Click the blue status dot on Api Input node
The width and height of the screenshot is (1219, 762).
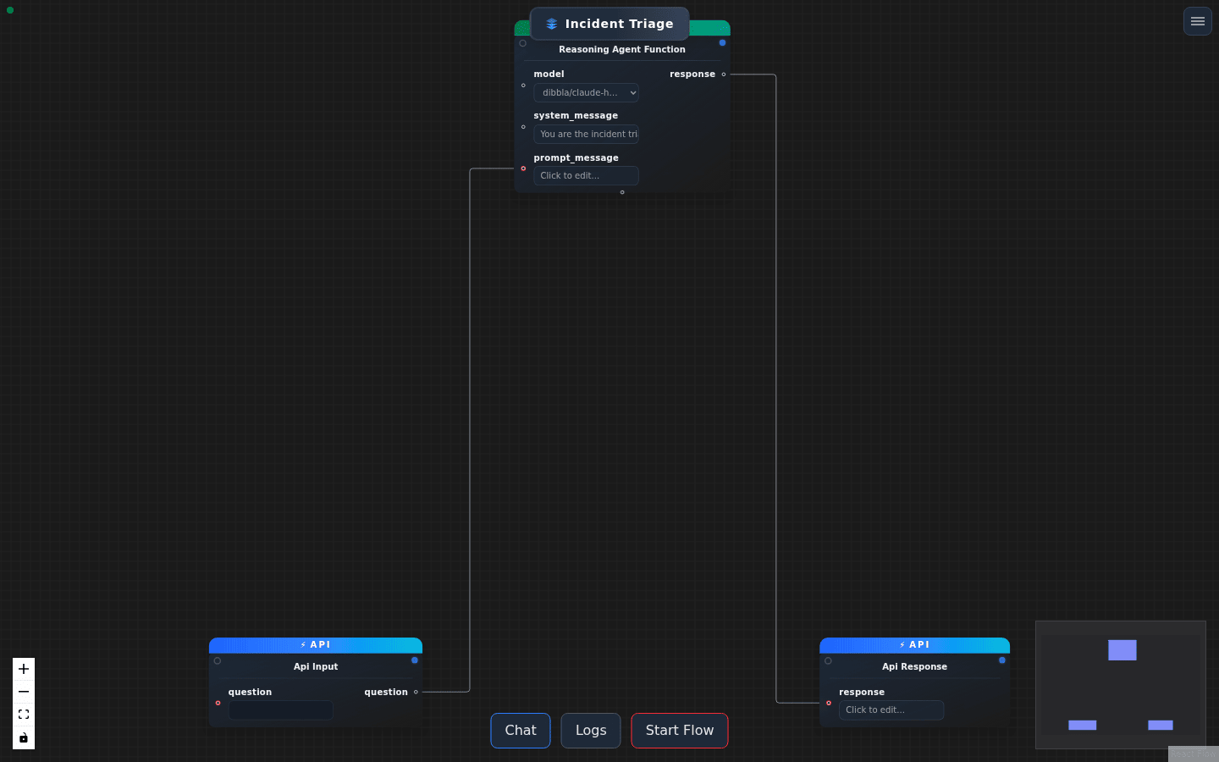coord(415,660)
